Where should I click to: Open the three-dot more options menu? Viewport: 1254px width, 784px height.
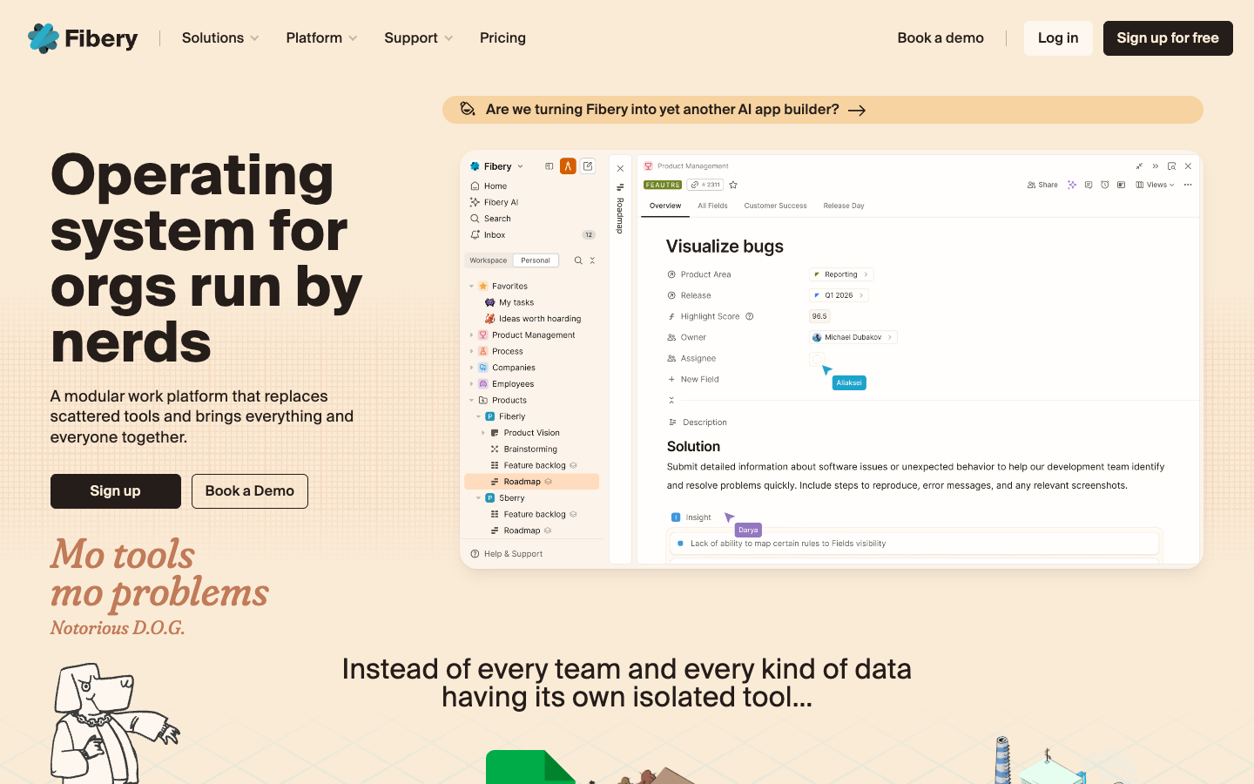pyautogui.click(x=1188, y=185)
